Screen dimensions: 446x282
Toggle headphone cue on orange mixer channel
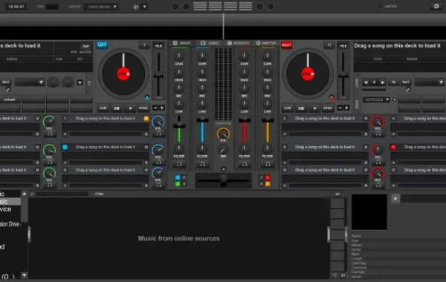[268, 164]
